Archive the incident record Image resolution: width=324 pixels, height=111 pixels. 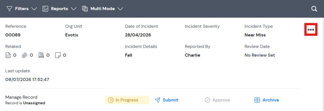point(267,100)
